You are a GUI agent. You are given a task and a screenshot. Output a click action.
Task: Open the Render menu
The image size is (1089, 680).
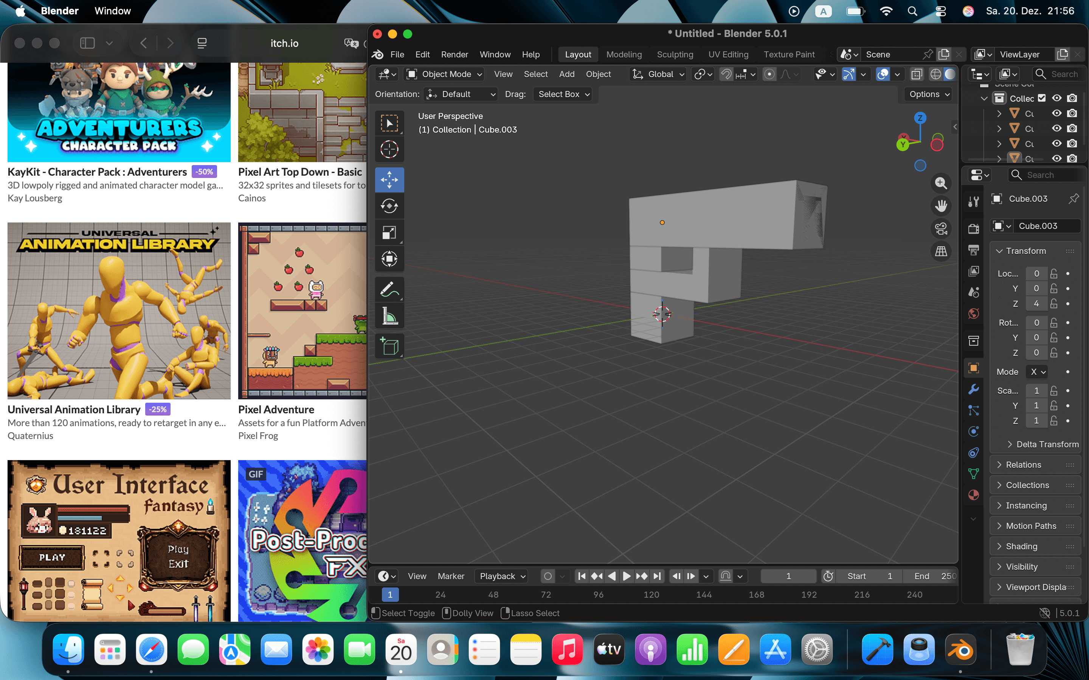pos(454,54)
